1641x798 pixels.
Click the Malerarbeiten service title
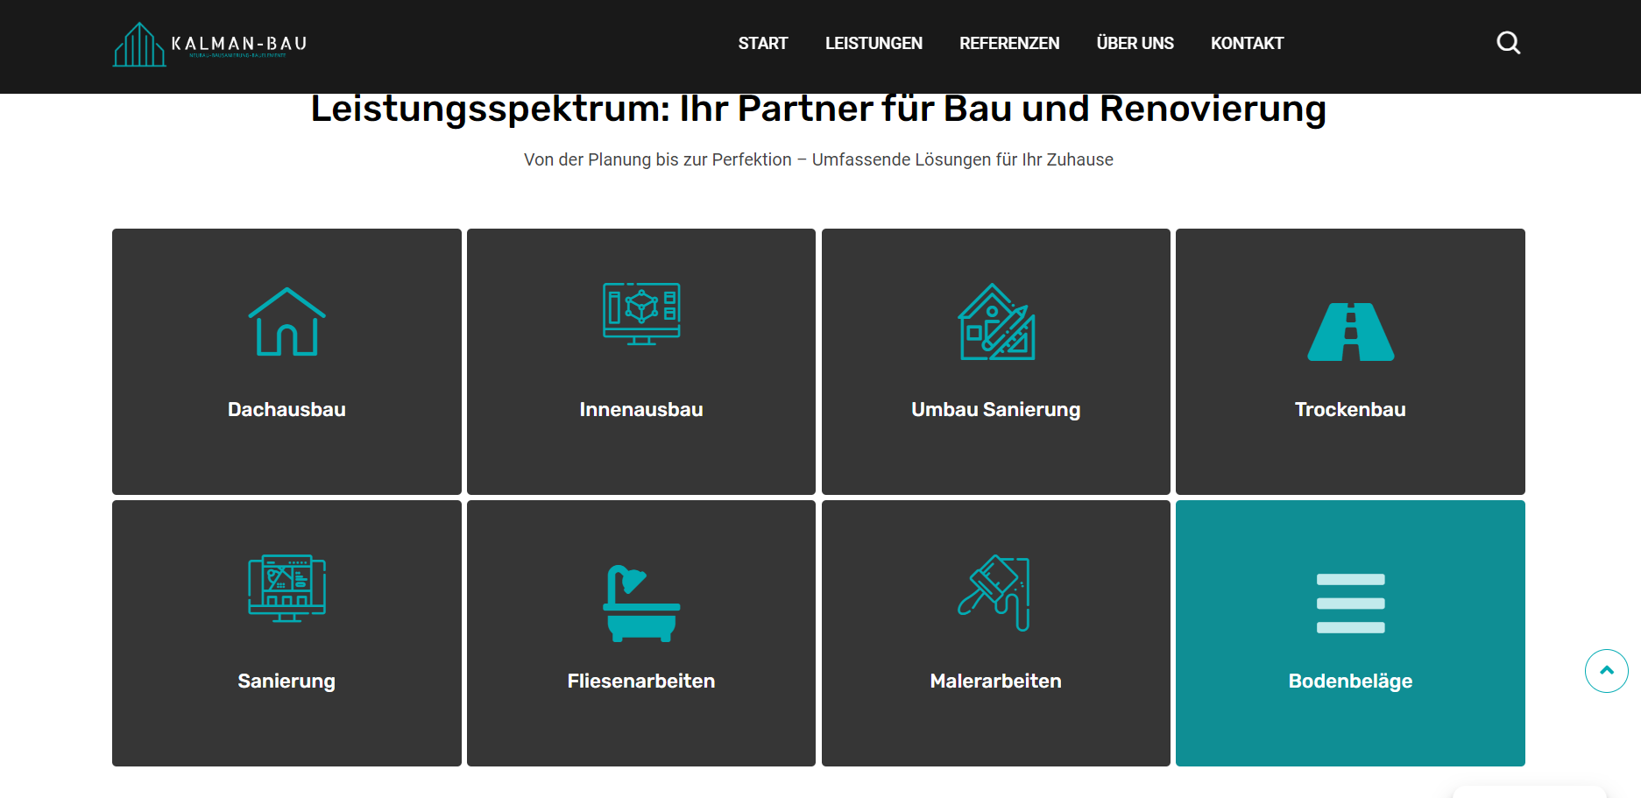point(995,681)
